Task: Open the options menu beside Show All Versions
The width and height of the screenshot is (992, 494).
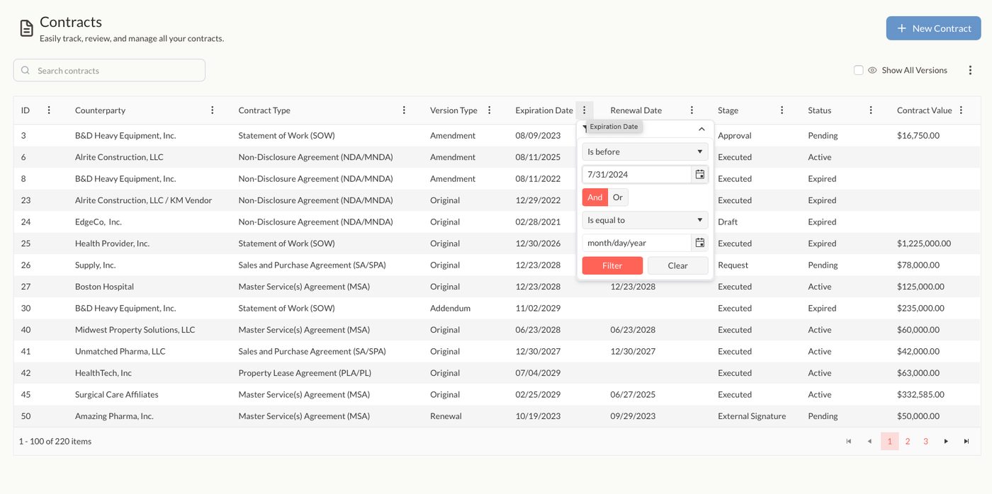Action: pyautogui.click(x=970, y=70)
